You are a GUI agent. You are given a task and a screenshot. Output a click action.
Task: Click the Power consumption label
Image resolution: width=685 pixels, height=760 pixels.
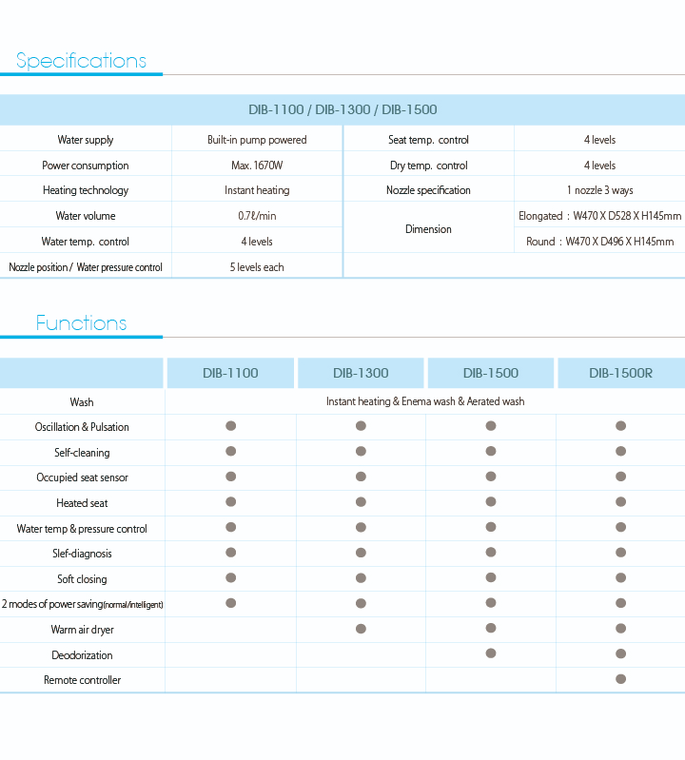coord(86,166)
